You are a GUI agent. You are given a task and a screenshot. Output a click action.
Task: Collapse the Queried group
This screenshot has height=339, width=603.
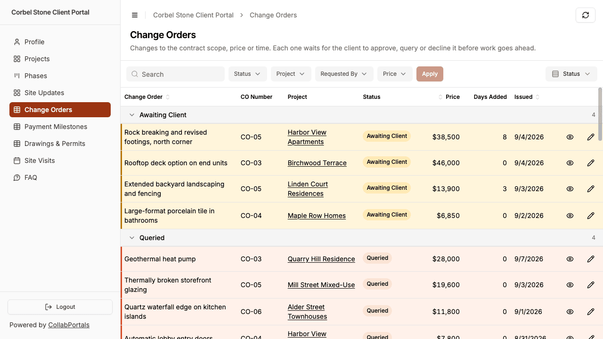[132, 238]
